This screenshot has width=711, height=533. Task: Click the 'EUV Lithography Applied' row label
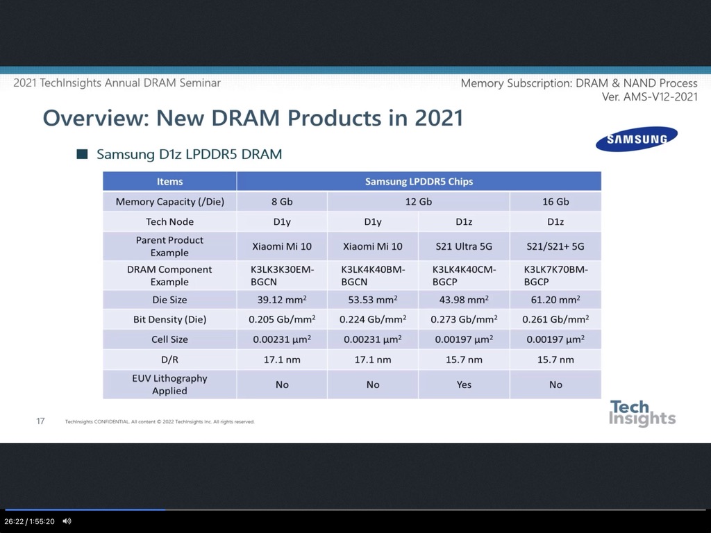[x=169, y=384]
